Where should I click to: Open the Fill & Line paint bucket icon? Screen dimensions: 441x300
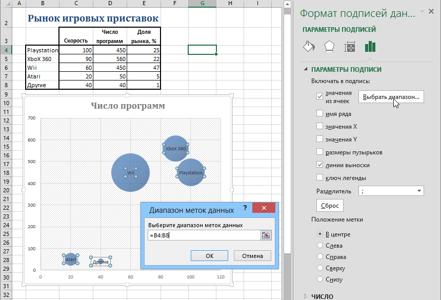pos(309,46)
